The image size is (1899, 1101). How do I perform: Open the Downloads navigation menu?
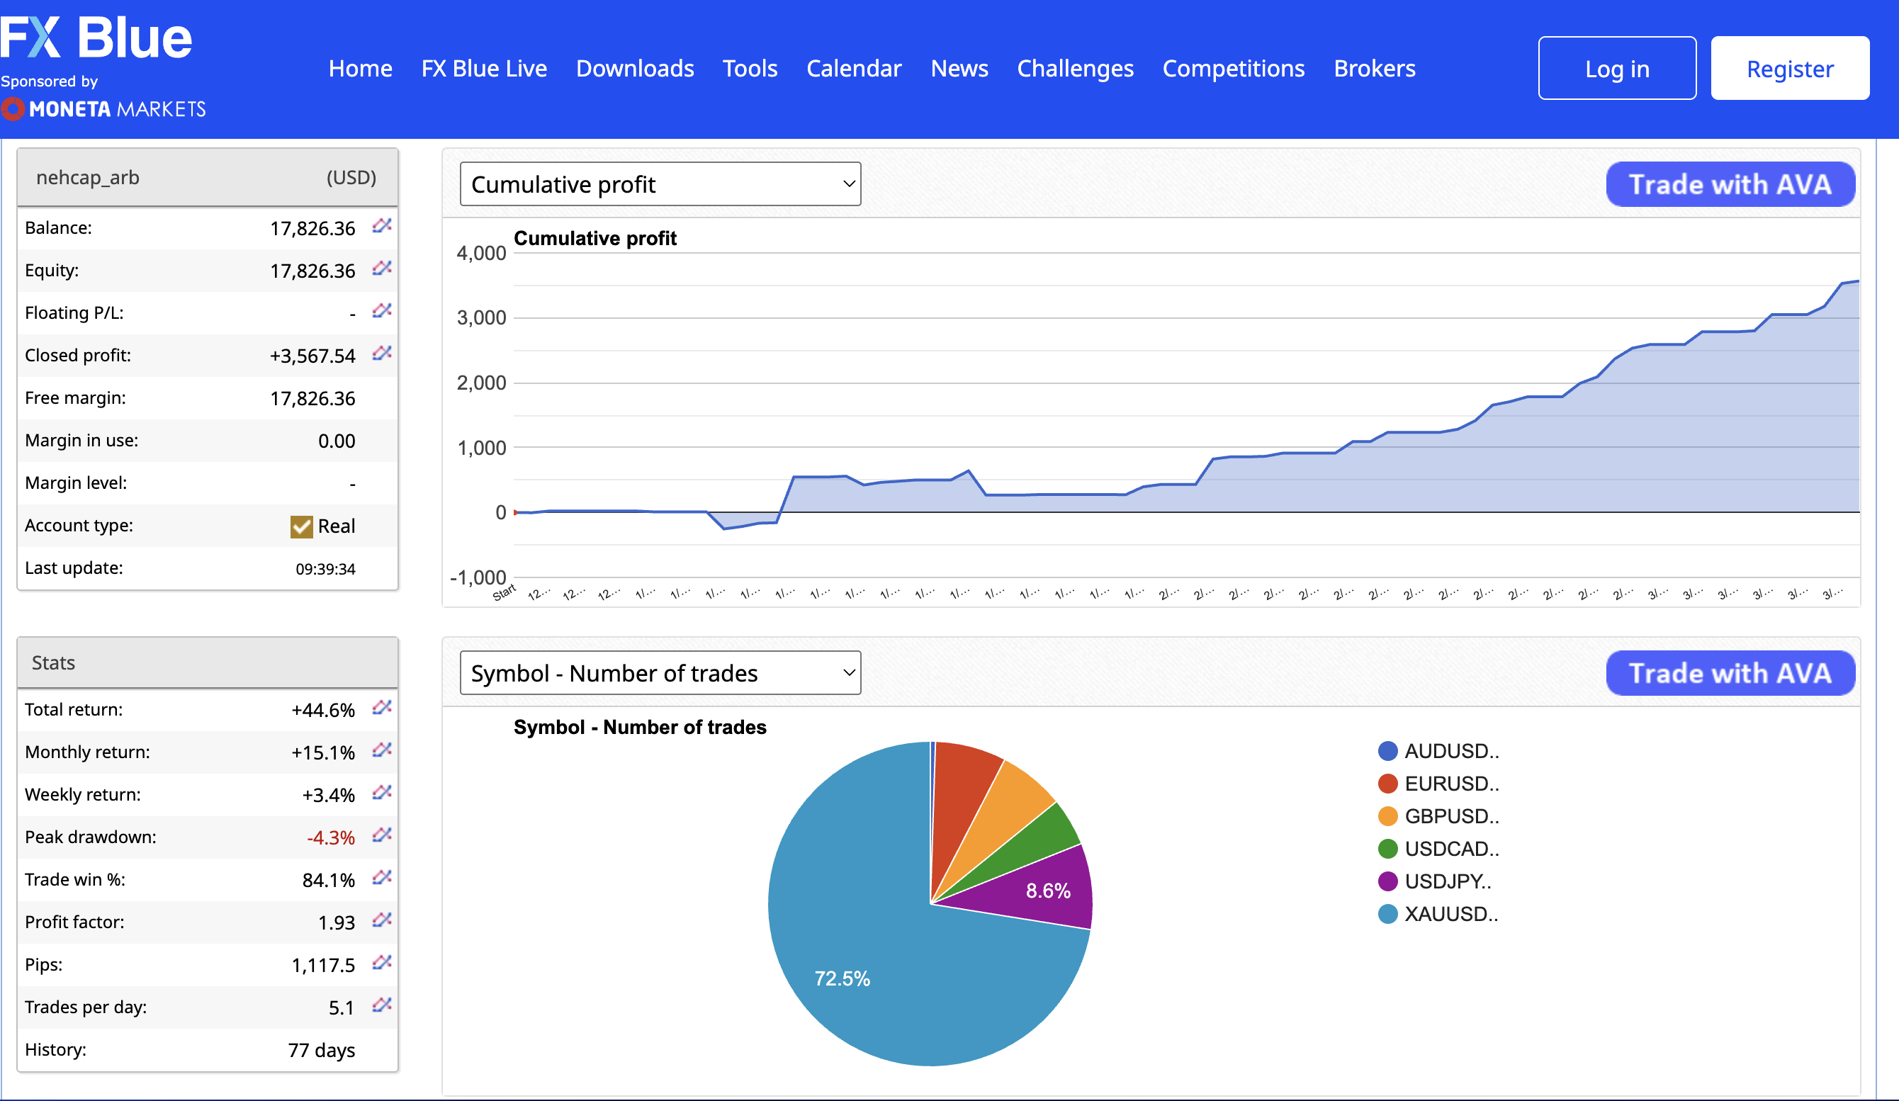[634, 69]
